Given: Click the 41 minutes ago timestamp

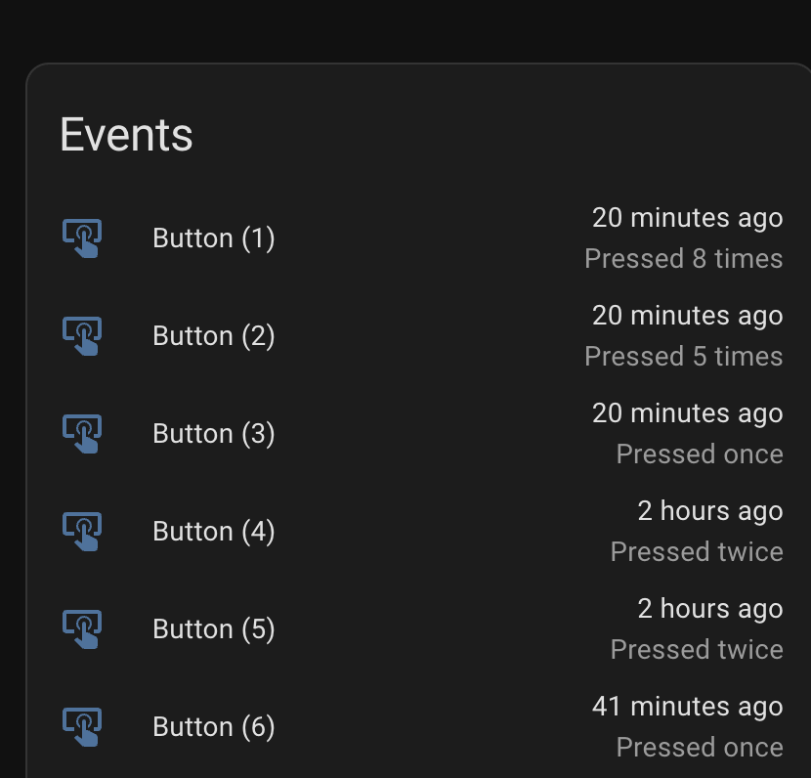Looking at the screenshot, I should tap(687, 707).
